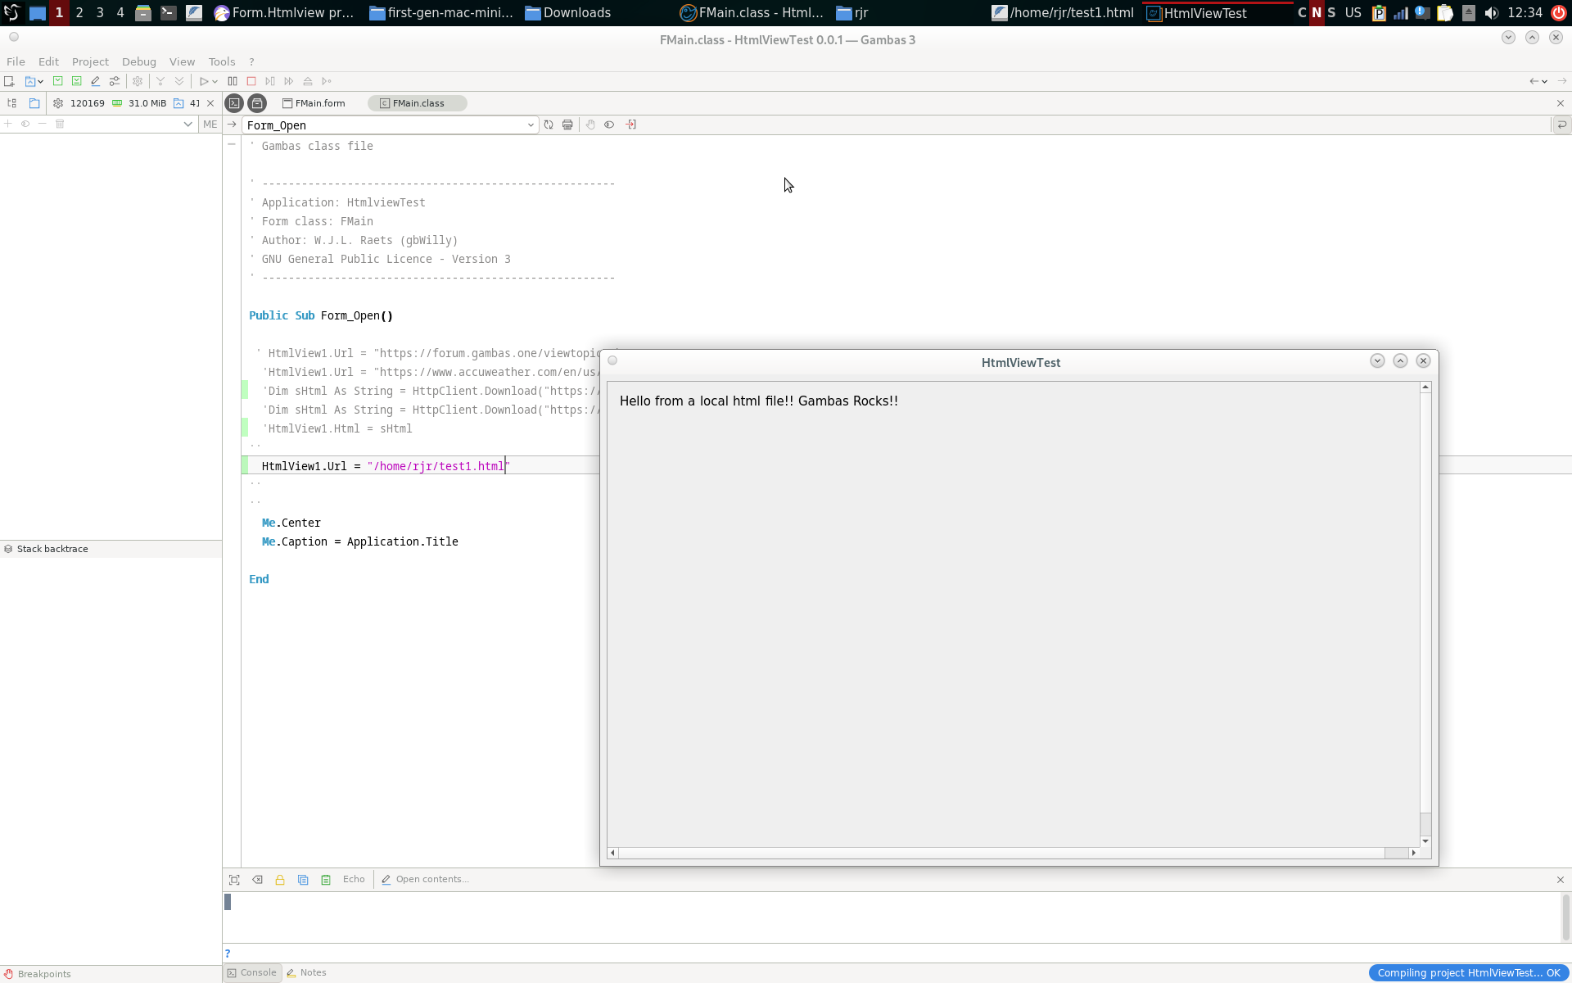Click the red Stop program icon
1572x983 pixels.
[x=251, y=81]
